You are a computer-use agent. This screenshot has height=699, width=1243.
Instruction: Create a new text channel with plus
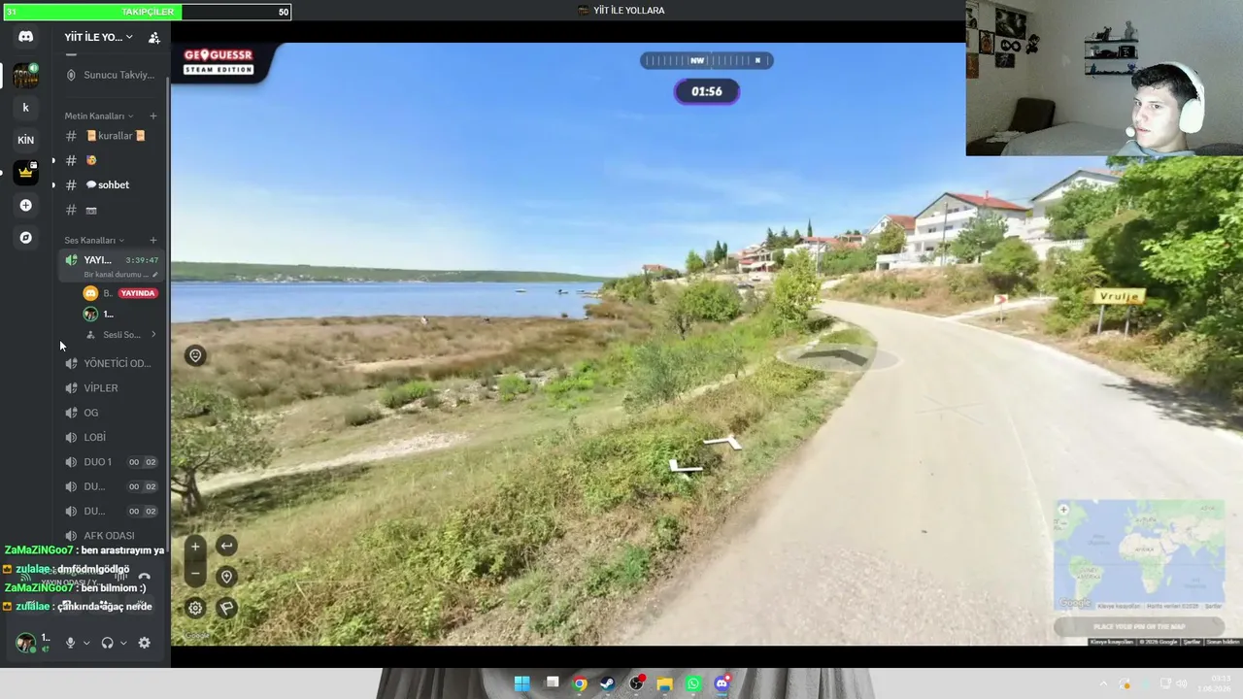[152, 116]
